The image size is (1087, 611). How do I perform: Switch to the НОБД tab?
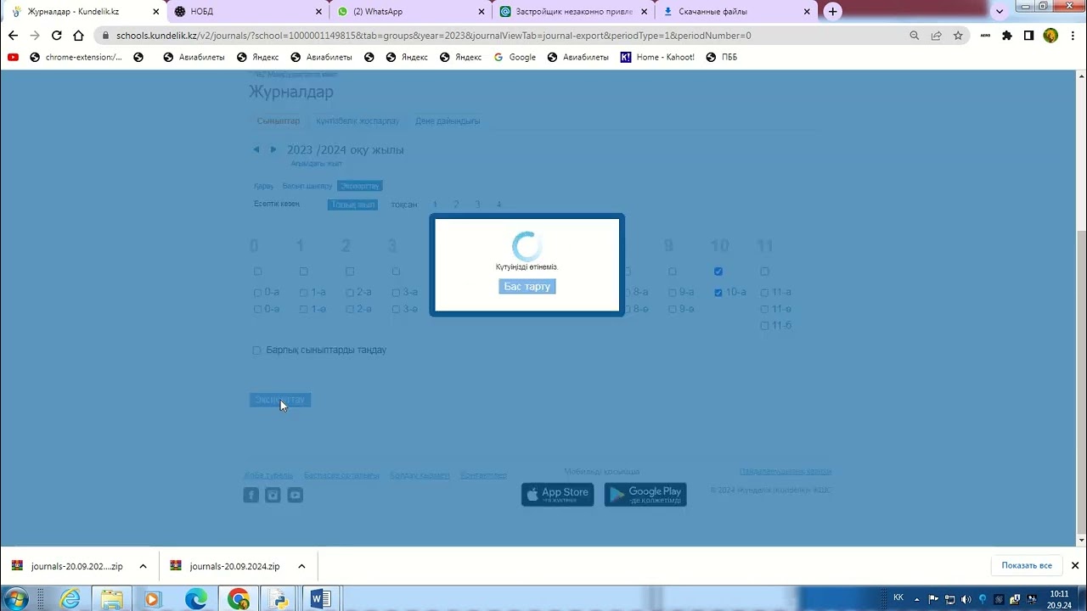click(246, 12)
